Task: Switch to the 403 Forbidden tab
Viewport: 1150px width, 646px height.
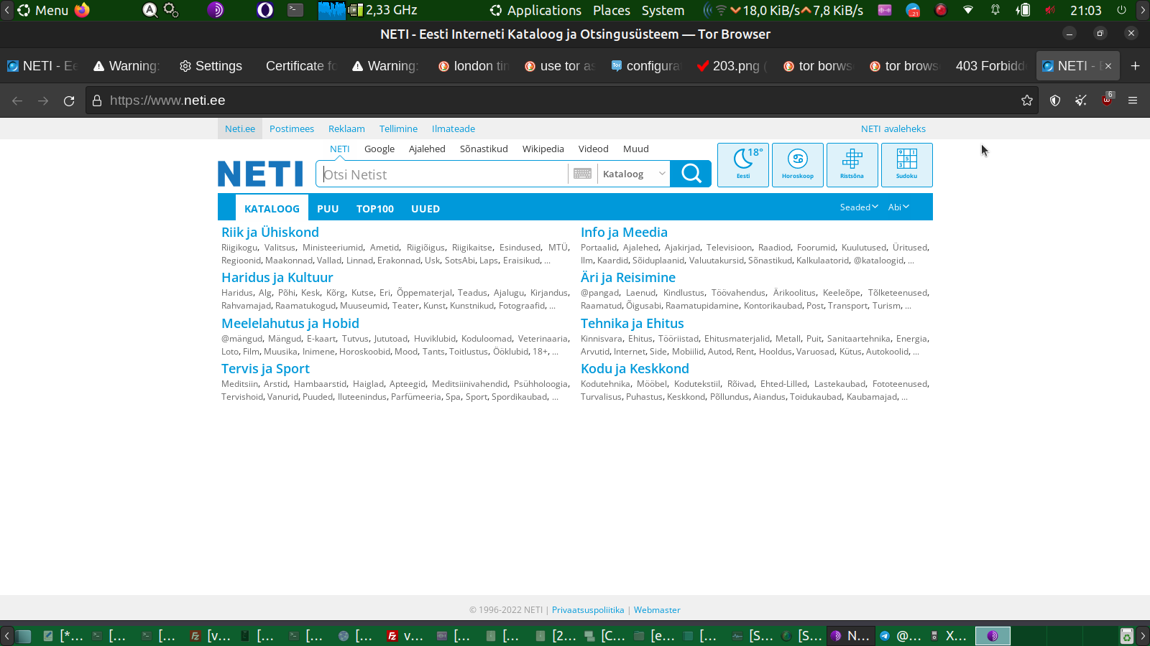Action: coord(990,66)
